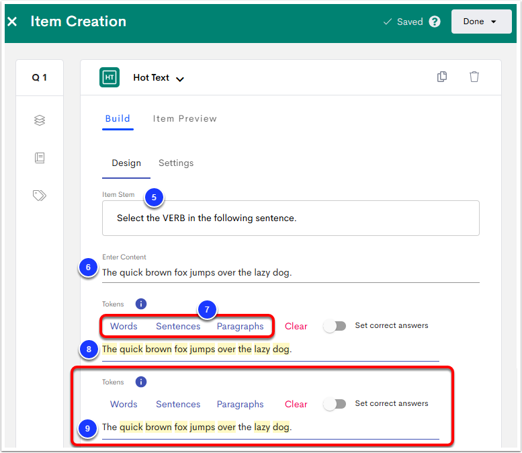Screen dimensions: 522x453
Task: Select token 'quick' in first token sentence
Action: tap(131, 349)
